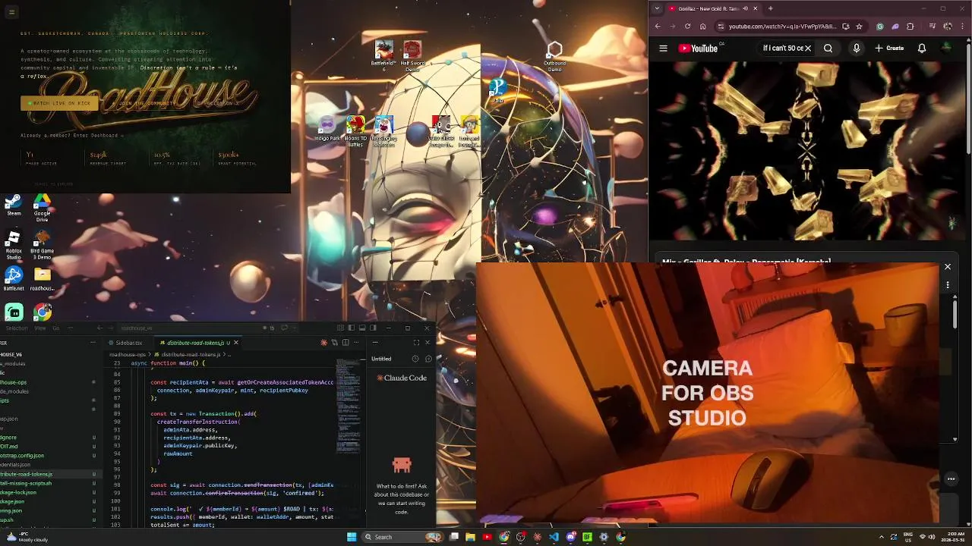Viewport: 972px width, 546px height.
Task: Open the roadhouse folder on desktop
Action: [42, 279]
